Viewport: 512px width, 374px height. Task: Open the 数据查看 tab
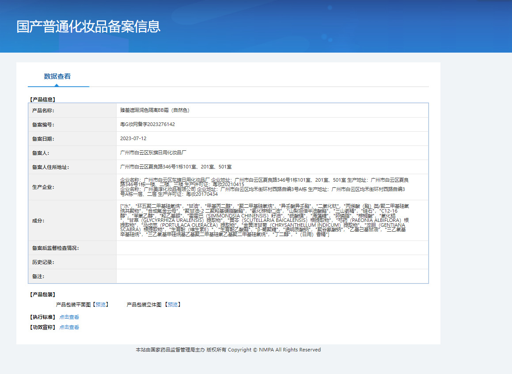pos(57,76)
